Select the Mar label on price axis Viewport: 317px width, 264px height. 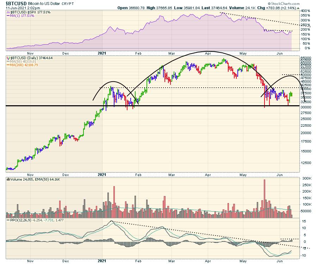pos(172,174)
